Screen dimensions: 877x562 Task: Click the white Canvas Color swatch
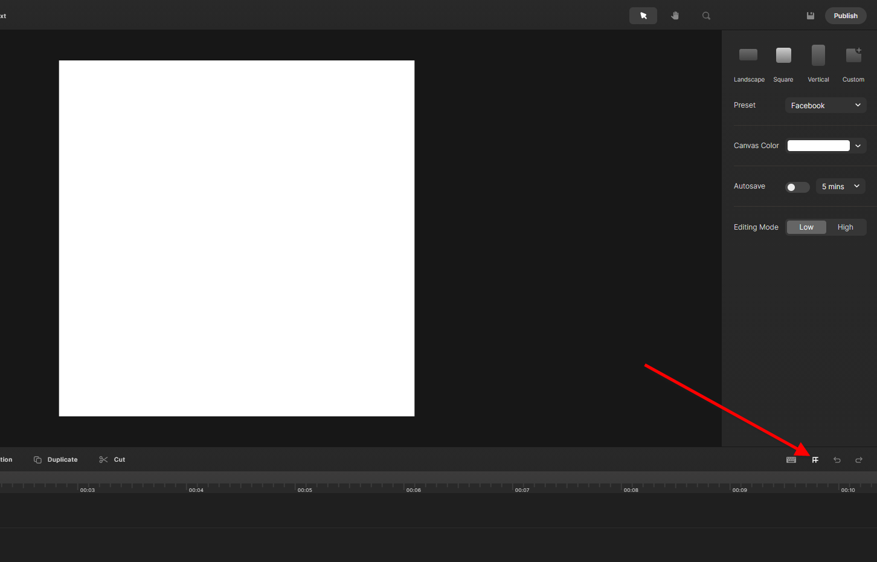coord(818,146)
